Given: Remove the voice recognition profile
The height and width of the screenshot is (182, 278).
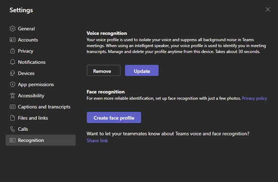Looking at the screenshot, I should 103,70.
